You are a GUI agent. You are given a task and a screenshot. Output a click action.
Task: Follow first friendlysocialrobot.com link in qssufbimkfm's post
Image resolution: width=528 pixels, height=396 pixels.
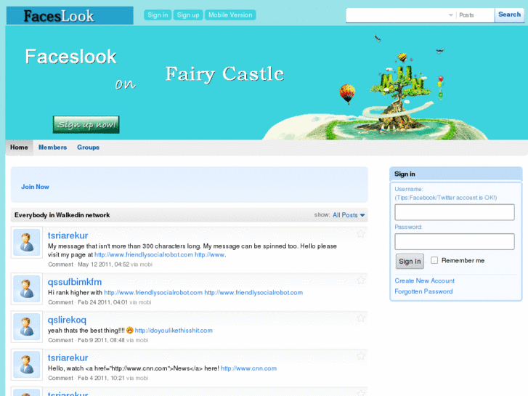coord(153,293)
